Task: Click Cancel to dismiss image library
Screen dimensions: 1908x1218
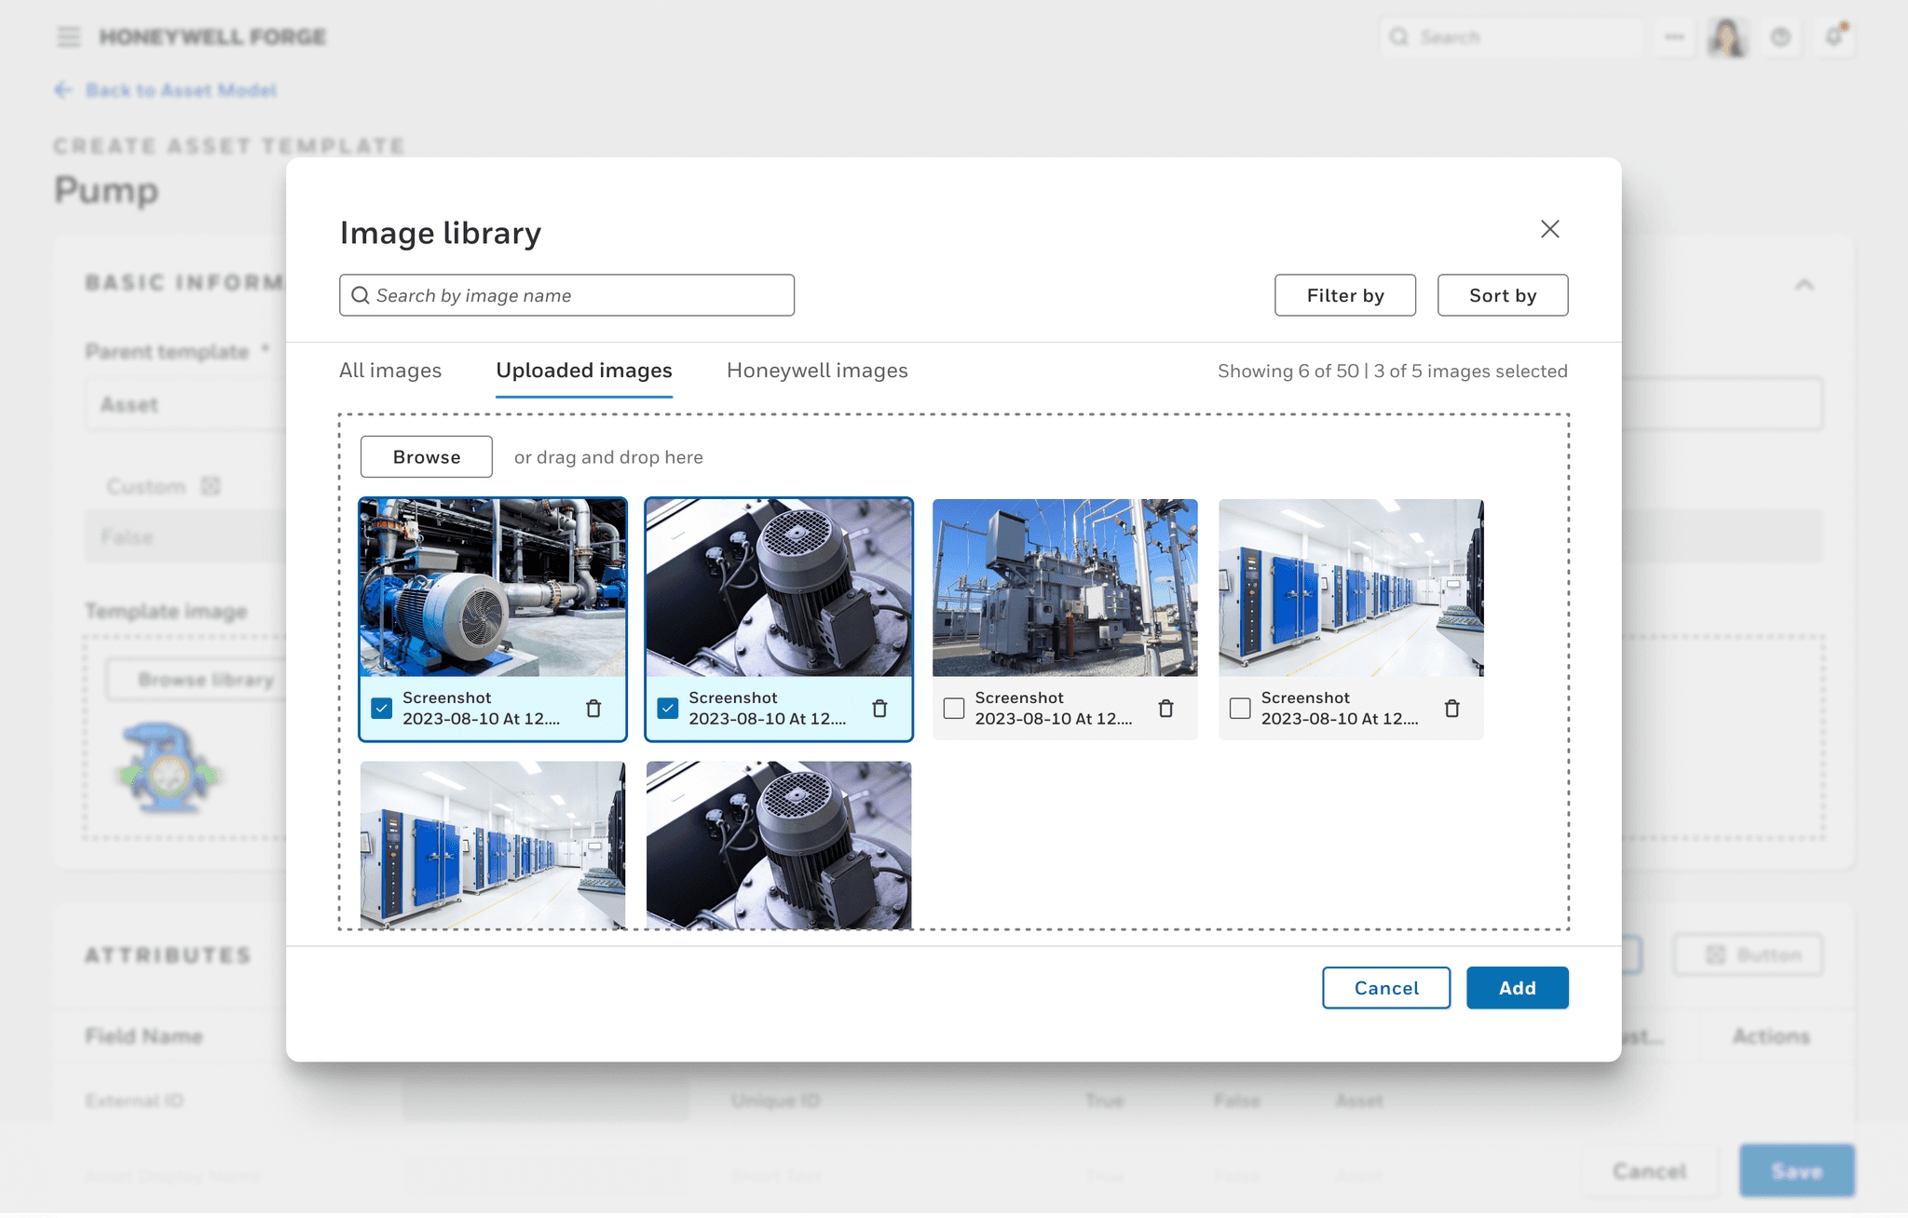Action: 1386,989
